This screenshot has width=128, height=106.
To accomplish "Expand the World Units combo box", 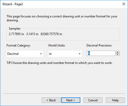I will (65, 54).
